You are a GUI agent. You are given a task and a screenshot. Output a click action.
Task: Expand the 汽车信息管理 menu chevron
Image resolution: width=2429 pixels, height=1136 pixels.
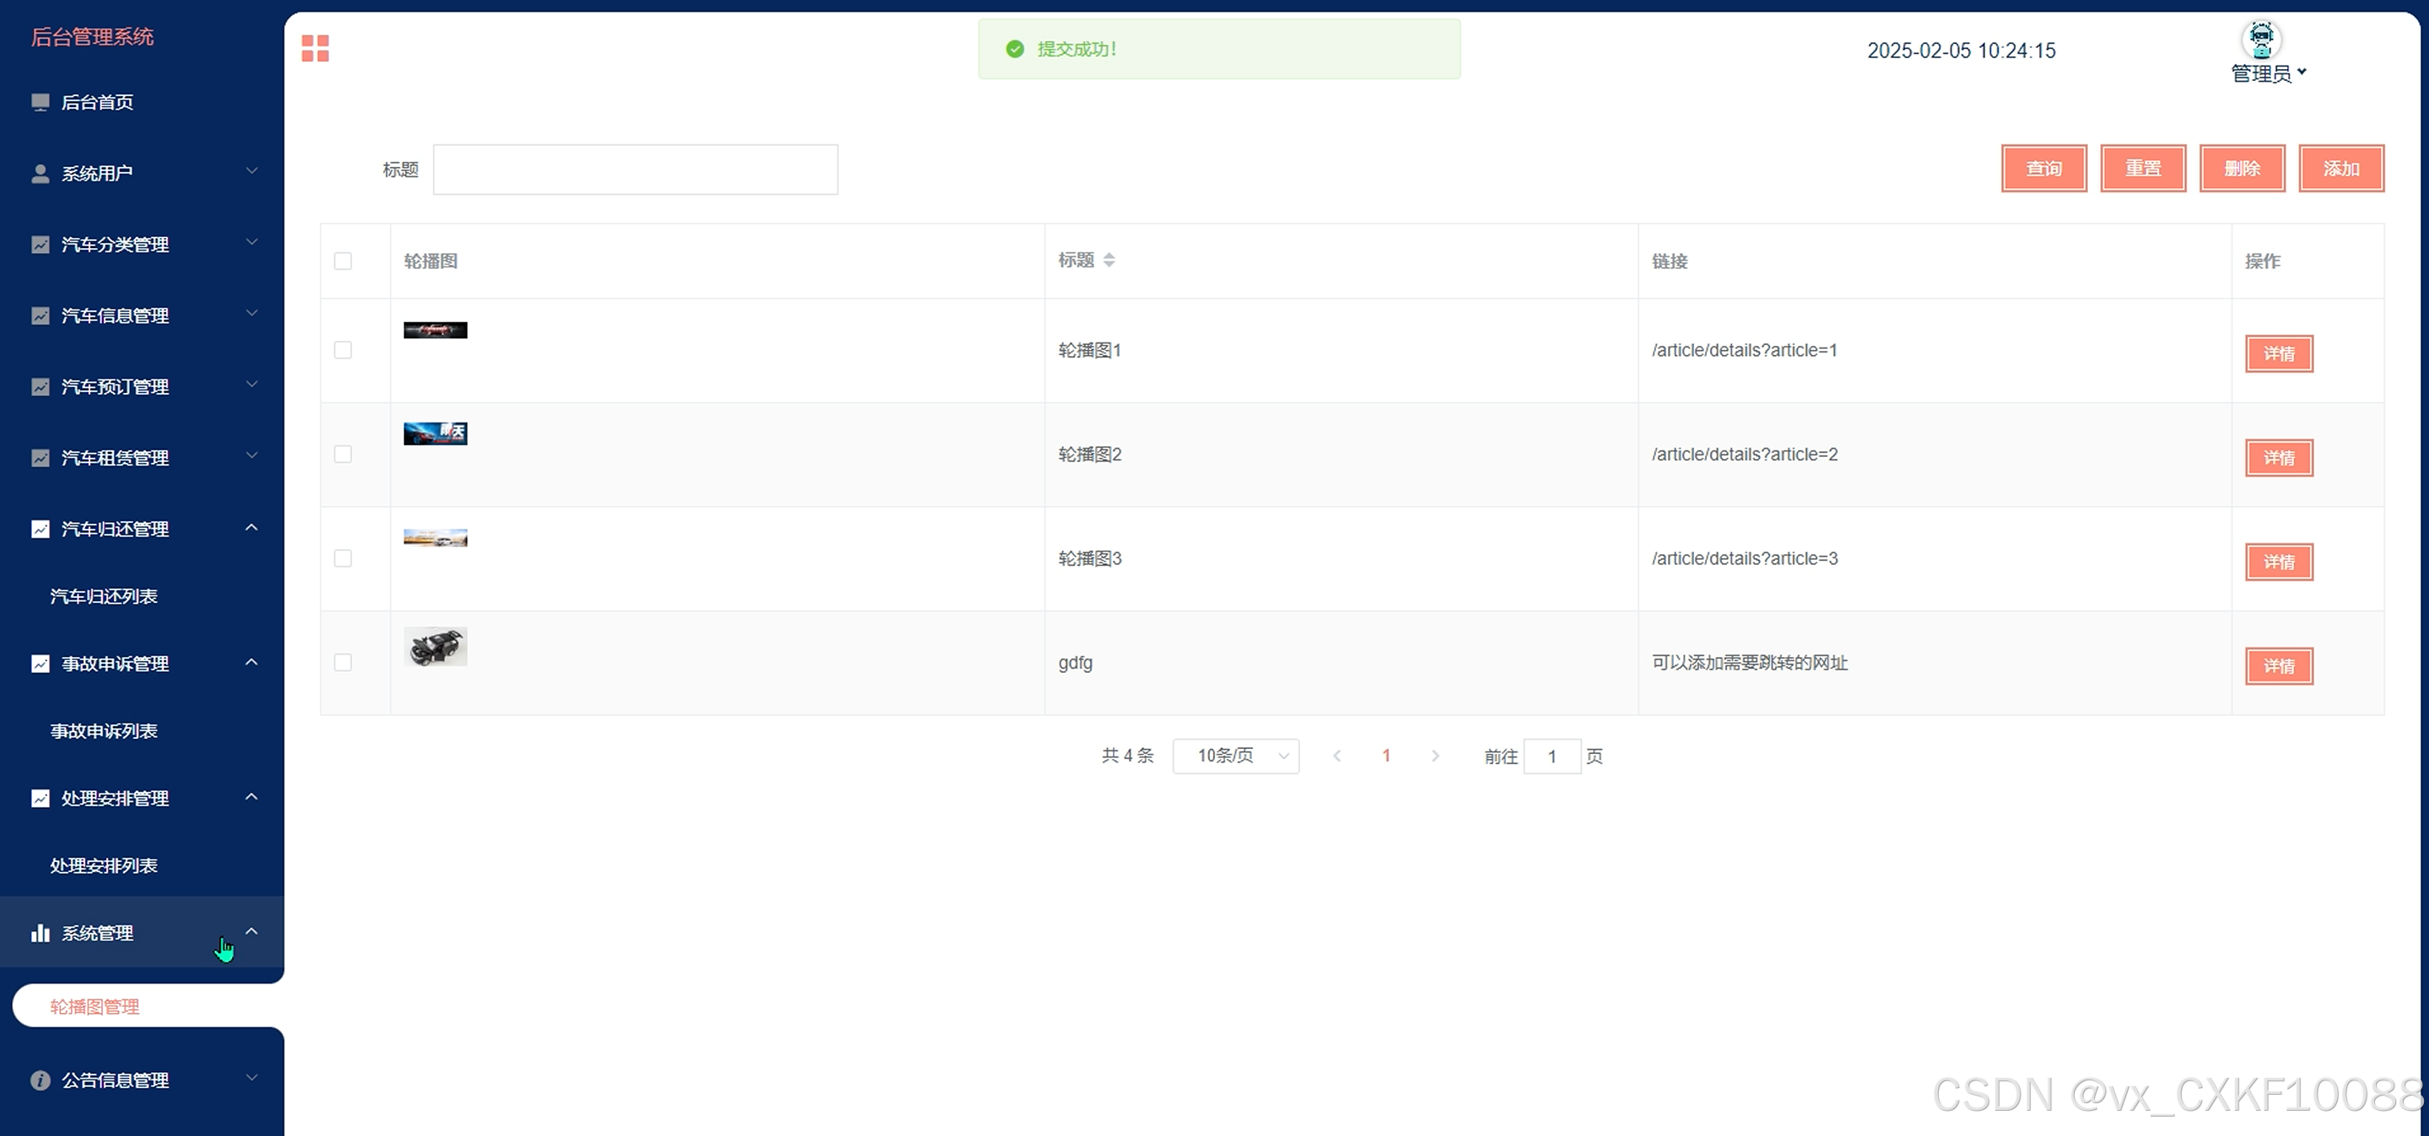pyautogui.click(x=251, y=314)
